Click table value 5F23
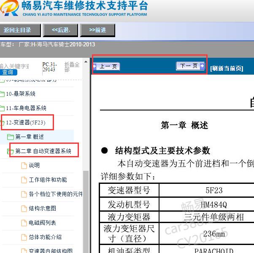254x253 pixels. pos(214,190)
